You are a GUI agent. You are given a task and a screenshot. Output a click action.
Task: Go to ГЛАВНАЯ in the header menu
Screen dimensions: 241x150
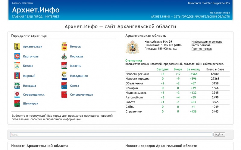(18, 16)
